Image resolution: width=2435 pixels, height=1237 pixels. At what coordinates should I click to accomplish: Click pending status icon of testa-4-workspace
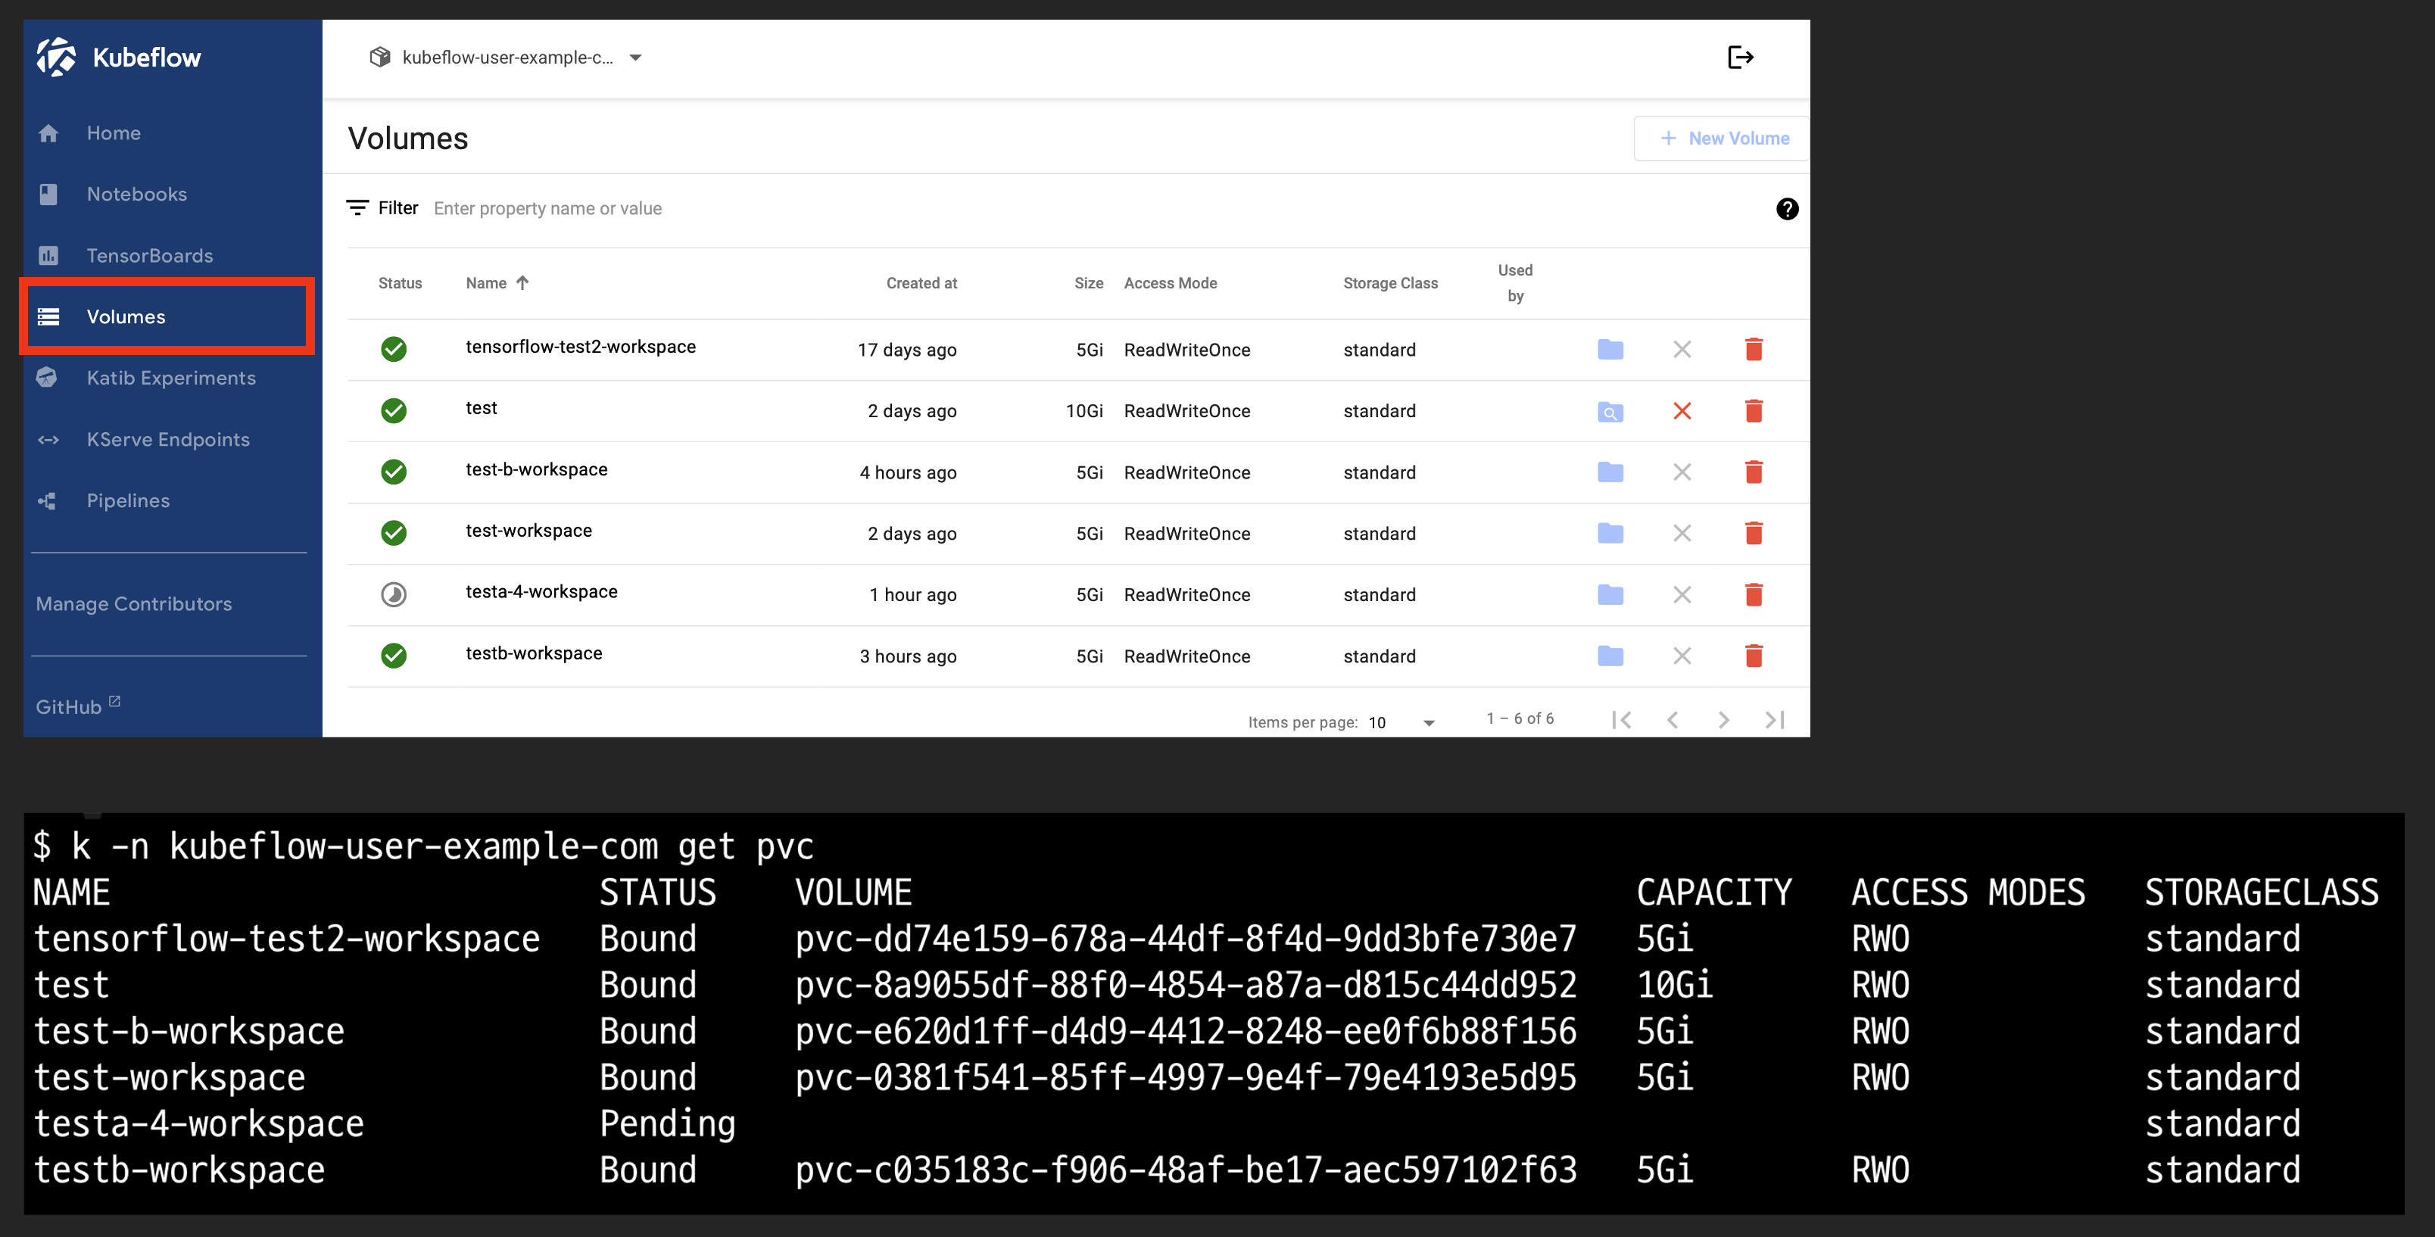[x=393, y=594]
